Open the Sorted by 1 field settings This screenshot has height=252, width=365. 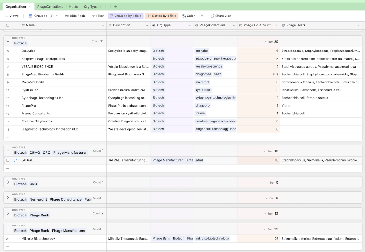pos(162,16)
